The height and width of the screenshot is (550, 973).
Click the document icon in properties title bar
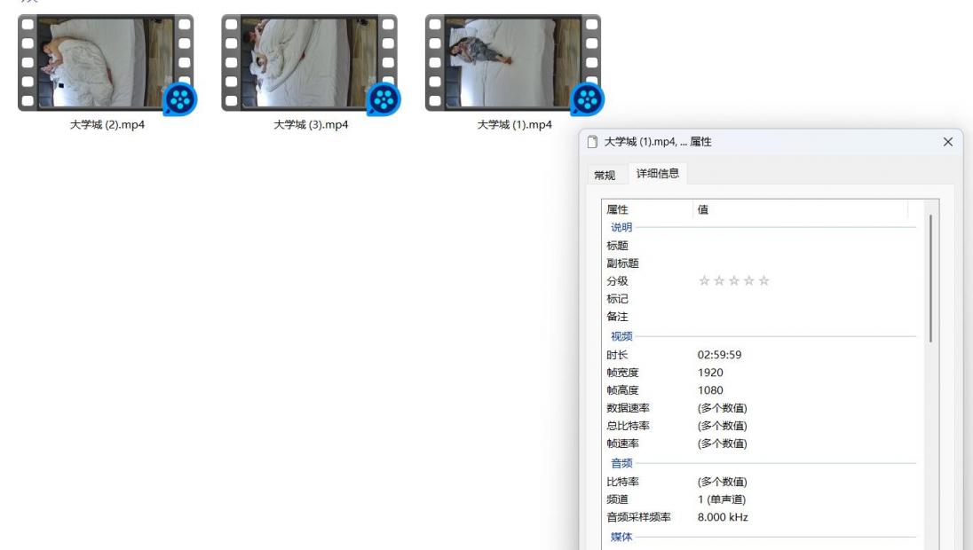tap(593, 142)
